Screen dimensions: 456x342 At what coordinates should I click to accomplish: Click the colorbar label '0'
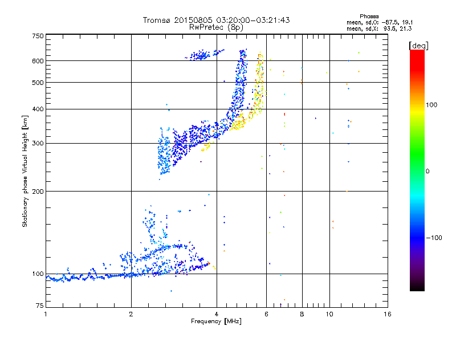pyautogui.click(x=427, y=171)
